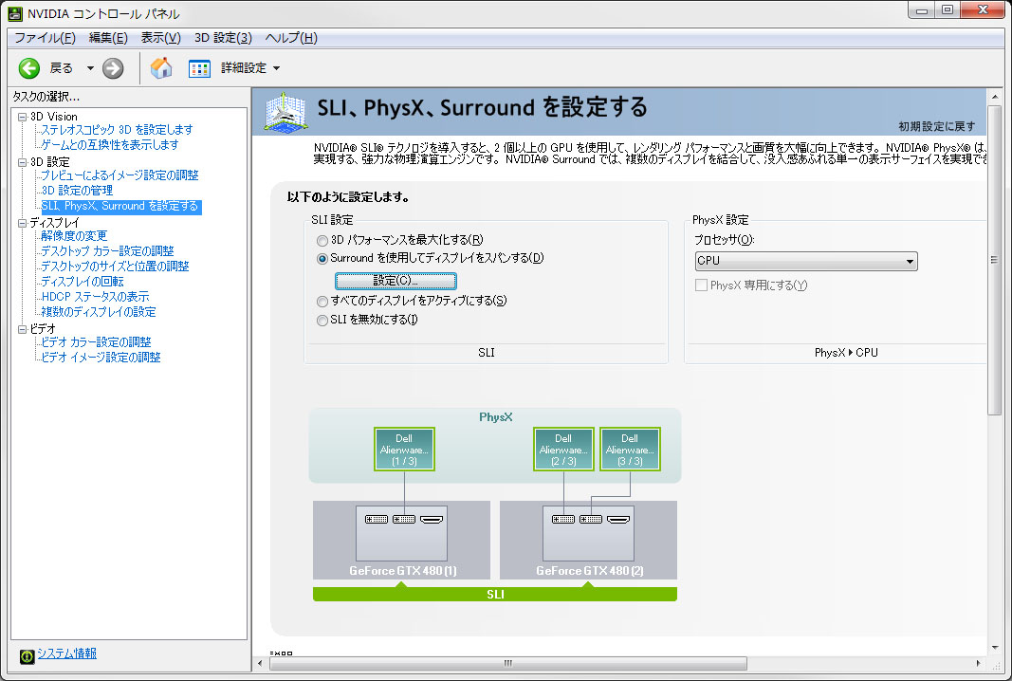This screenshot has height=681, width=1012.
Task: Open the システム情報 link
Action: point(66,653)
